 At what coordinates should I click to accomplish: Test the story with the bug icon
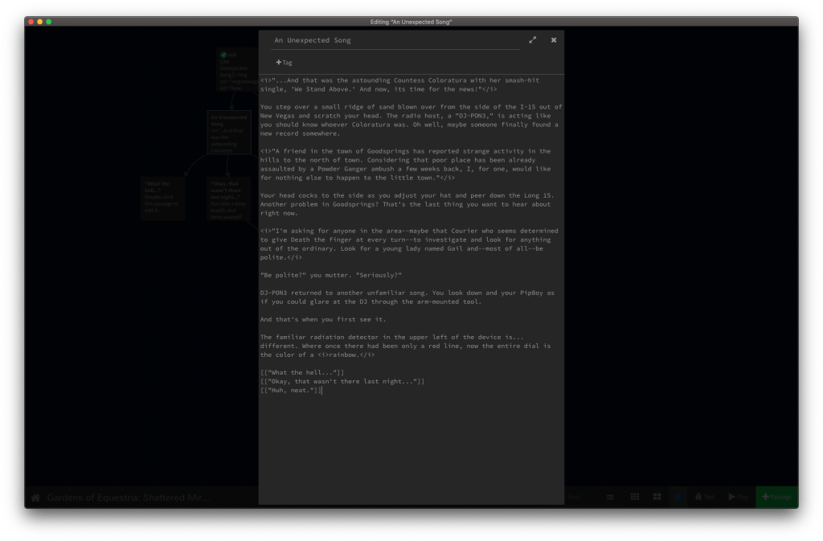click(705, 498)
